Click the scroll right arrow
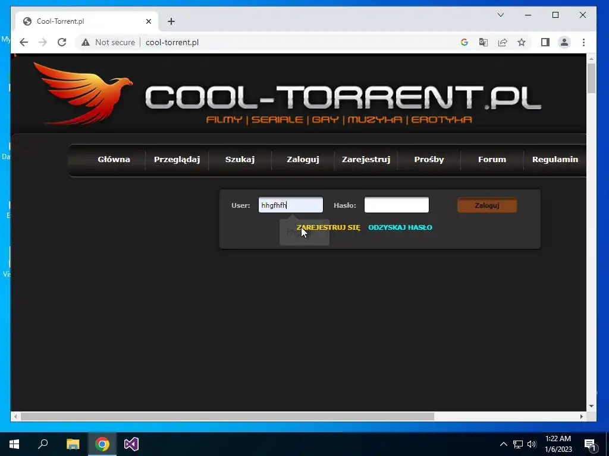Viewport: 609px width, 456px height. (x=582, y=416)
